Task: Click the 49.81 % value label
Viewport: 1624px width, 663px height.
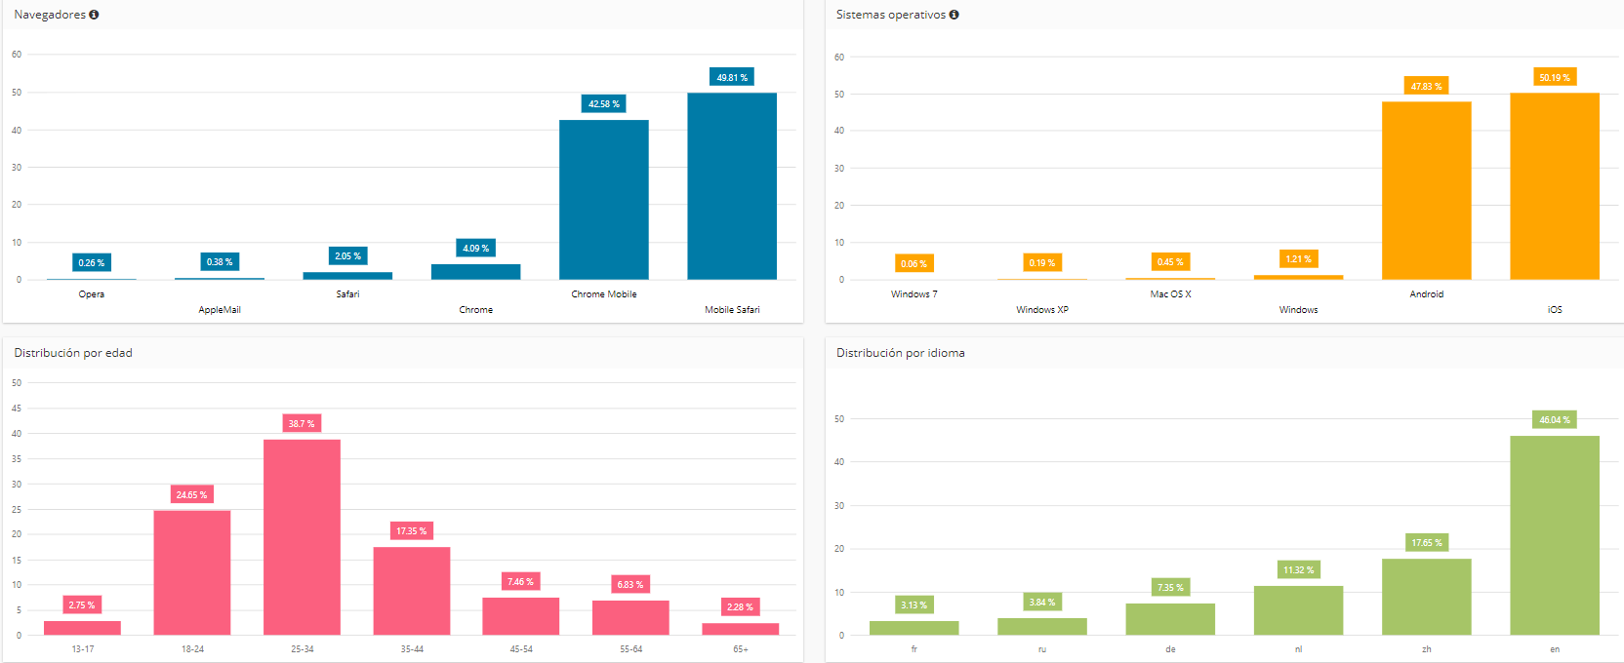Action: (x=732, y=77)
